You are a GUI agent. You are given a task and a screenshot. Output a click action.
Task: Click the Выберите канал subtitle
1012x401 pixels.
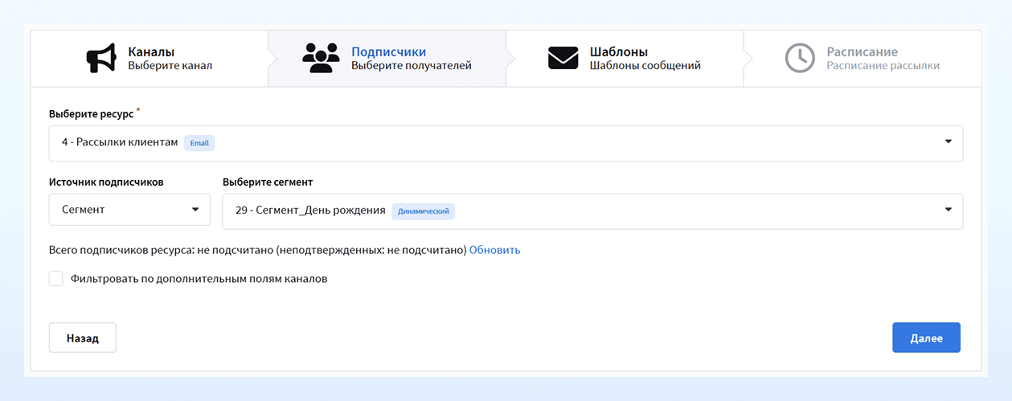pos(170,66)
